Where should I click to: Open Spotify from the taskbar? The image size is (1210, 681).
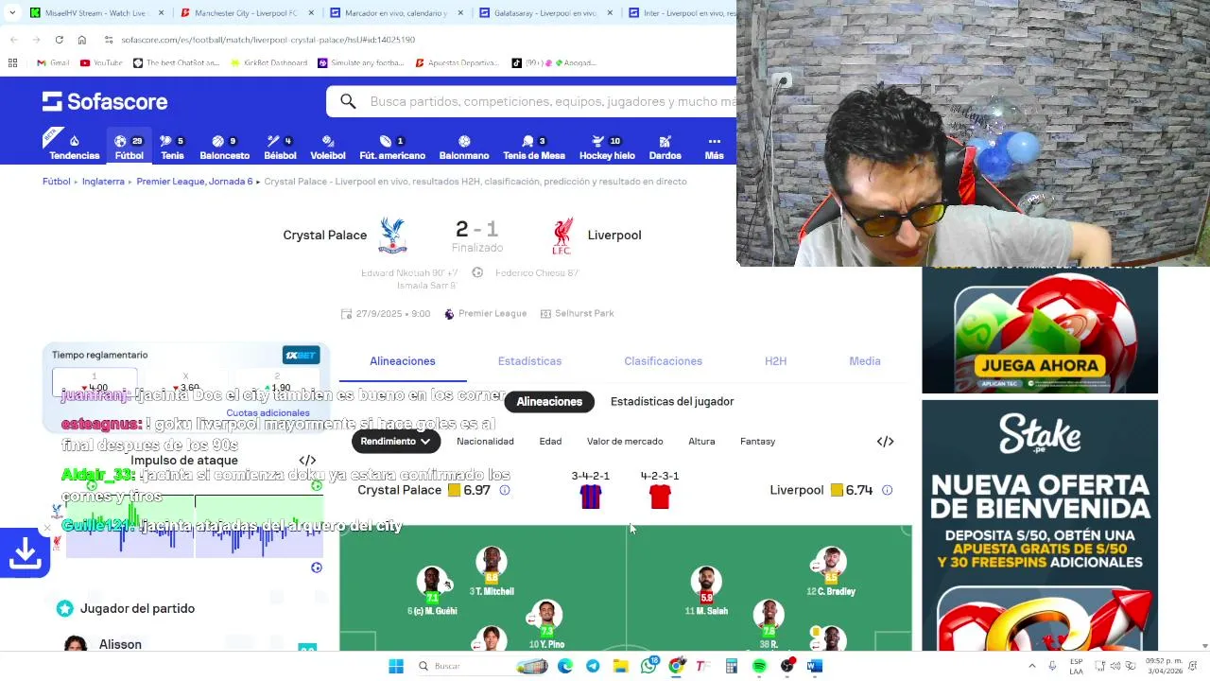pos(759,667)
